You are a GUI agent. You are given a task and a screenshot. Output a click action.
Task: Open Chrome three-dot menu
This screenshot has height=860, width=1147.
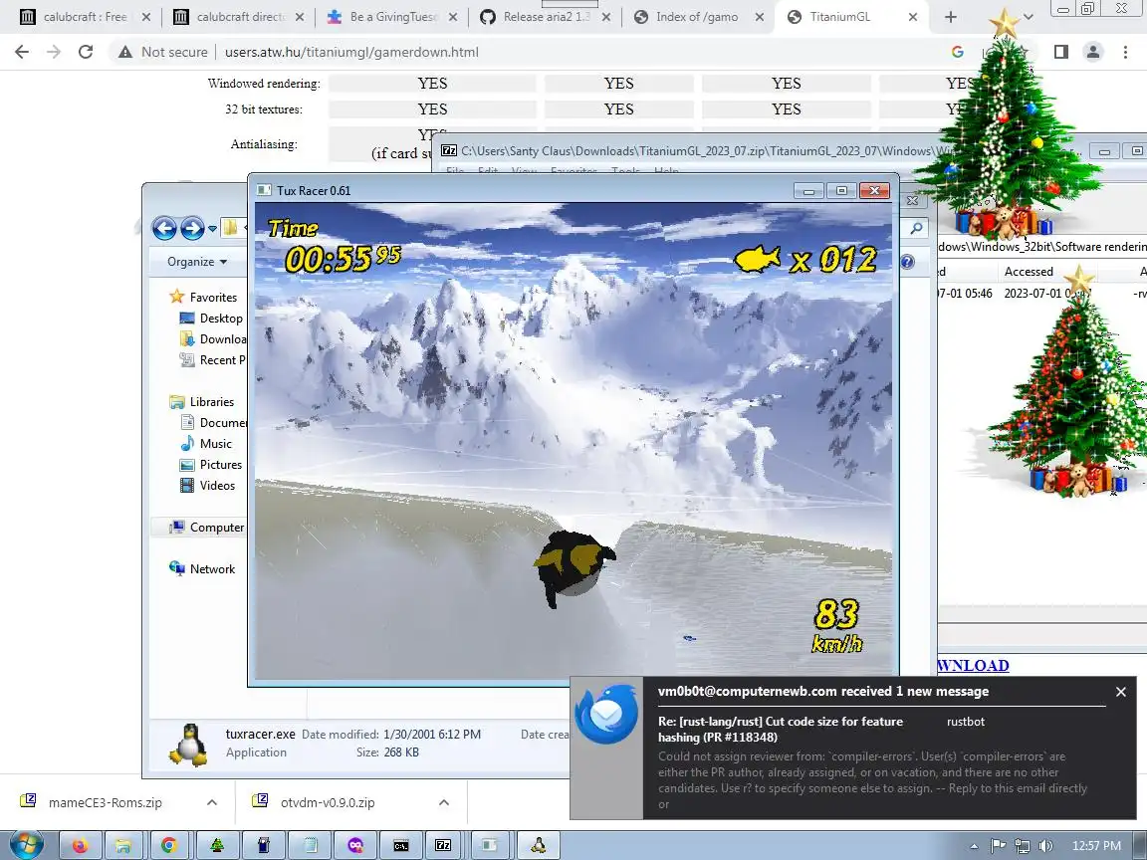pos(1125,52)
